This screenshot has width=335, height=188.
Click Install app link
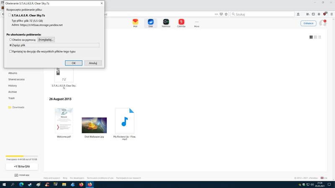[x=22, y=175]
